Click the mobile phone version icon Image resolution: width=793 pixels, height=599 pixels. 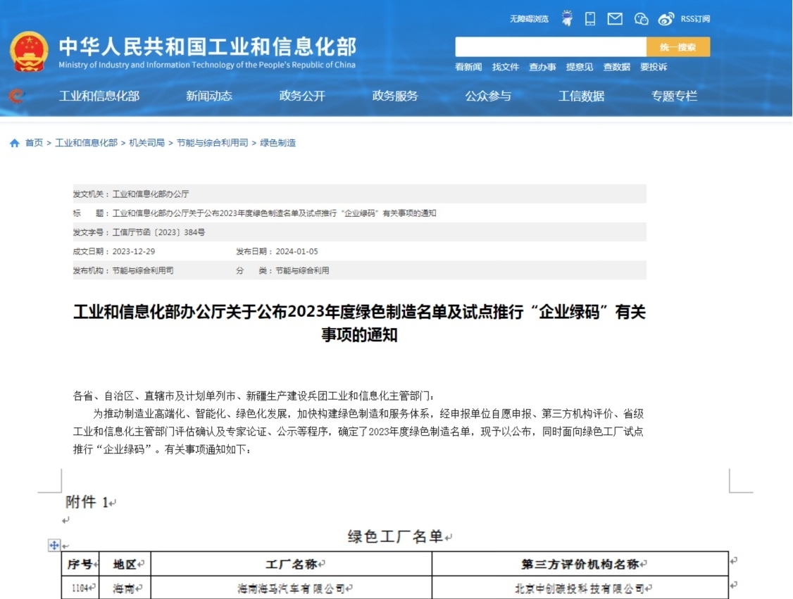[x=590, y=19]
